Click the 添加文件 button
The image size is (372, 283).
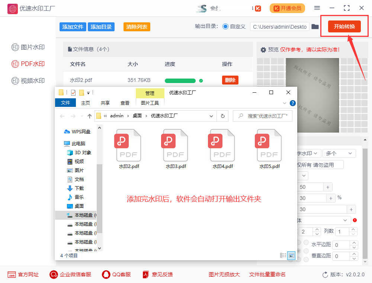(73, 27)
